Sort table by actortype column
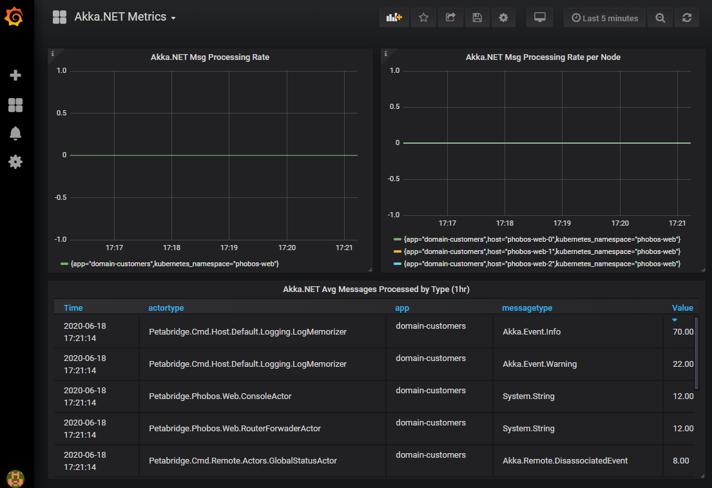Screen dimensions: 712x488 (166, 308)
